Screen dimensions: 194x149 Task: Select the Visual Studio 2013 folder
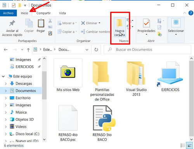click(x=136, y=79)
